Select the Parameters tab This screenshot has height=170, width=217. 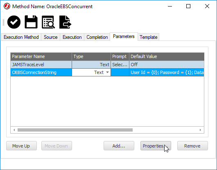pos(124,36)
